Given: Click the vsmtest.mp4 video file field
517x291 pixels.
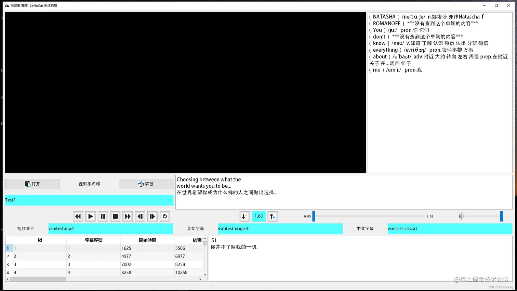Looking at the screenshot, I should tap(110, 228).
